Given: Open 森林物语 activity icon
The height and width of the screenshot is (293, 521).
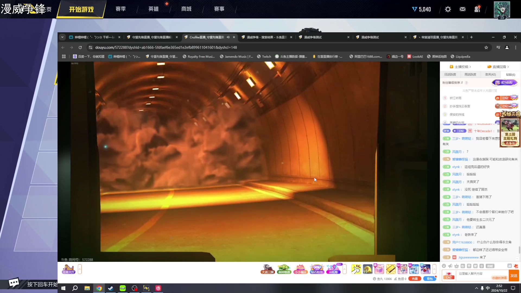Looking at the screenshot, I should click(284, 269).
